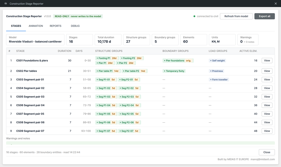Select the DEBUG tab
Screen dimensions: 281x167
[x=75, y=26]
